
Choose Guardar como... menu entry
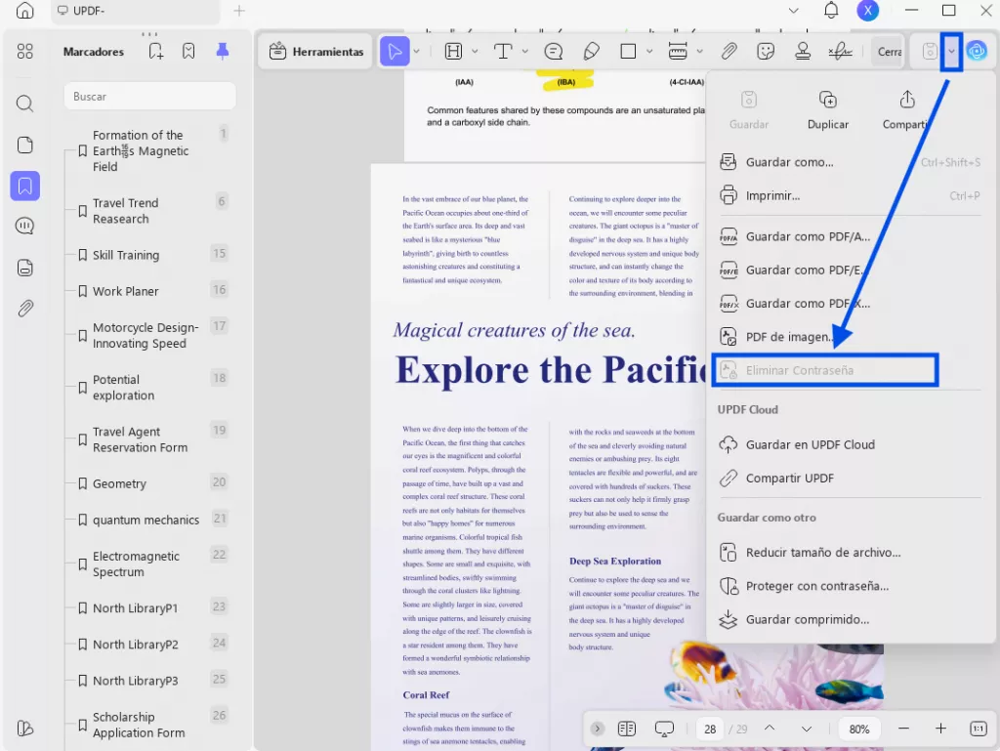coord(851,162)
